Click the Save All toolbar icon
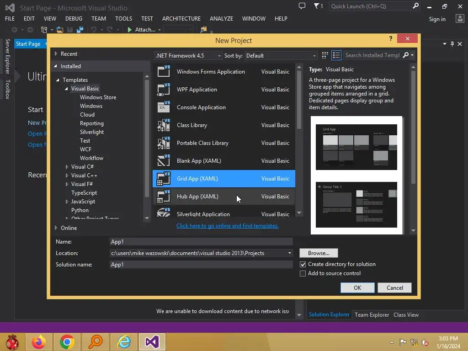468x351 pixels. (80, 30)
